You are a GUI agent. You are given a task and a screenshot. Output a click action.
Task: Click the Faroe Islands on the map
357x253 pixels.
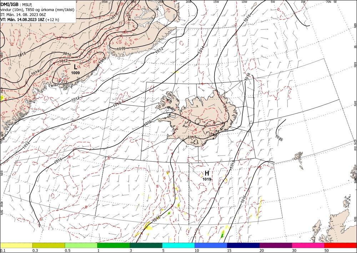click(x=299, y=161)
